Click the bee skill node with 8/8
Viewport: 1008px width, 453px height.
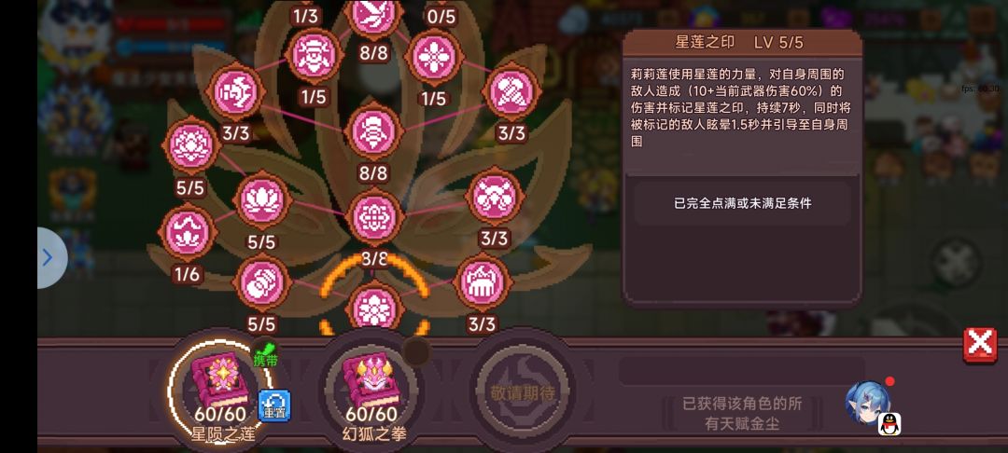(374, 132)
